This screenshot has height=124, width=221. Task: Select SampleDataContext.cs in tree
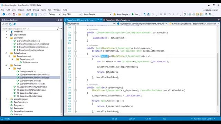(x=23, y=111)
